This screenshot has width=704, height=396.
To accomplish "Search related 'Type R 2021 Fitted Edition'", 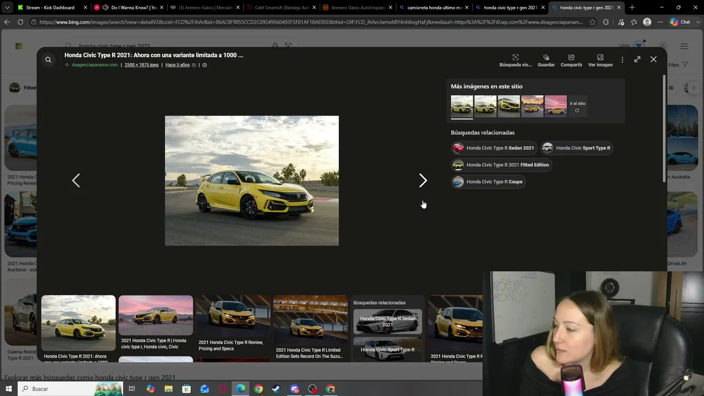I will [501, 165].
